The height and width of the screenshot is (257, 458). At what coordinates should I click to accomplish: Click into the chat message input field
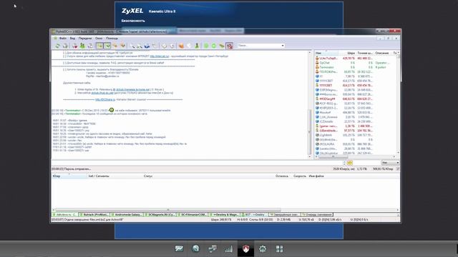click(x=198, y=163)
